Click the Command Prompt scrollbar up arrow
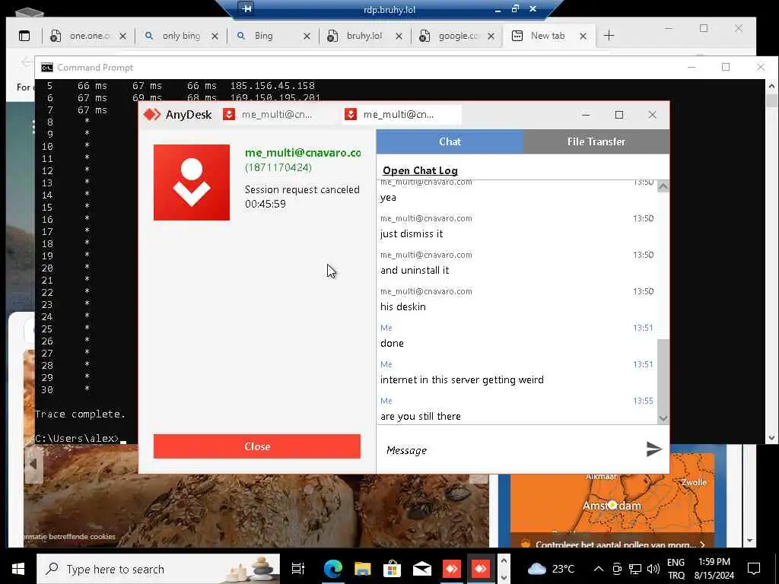779x584 pixels. point(771,86)
